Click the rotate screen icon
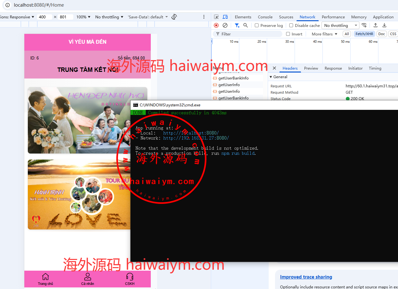Viewport: 398px width, 289px height. click(174, 17)
